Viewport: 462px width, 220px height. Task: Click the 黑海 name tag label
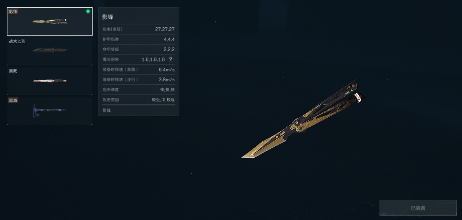click(13, 101)
